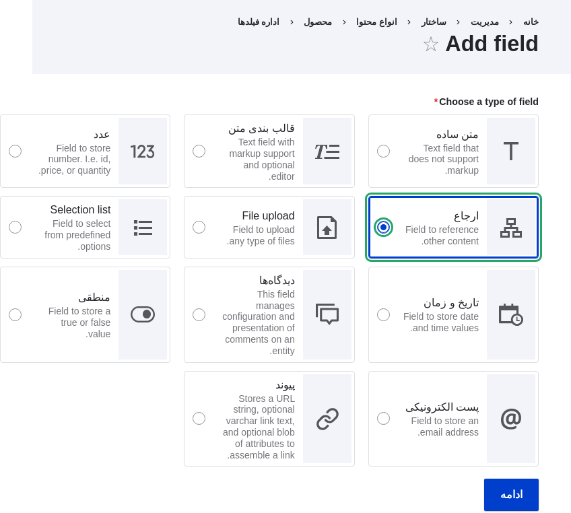Click the Selection list bullet icon
Screen dimensions: 571x513
coord(143,227)
